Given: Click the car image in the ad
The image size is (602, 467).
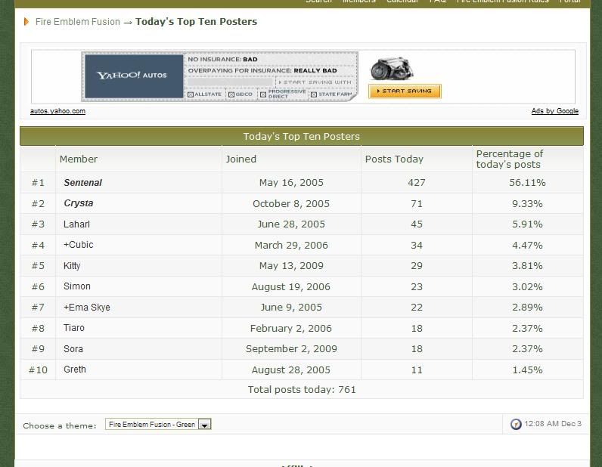Looking at the screenshot, I should tap(391, 69).
